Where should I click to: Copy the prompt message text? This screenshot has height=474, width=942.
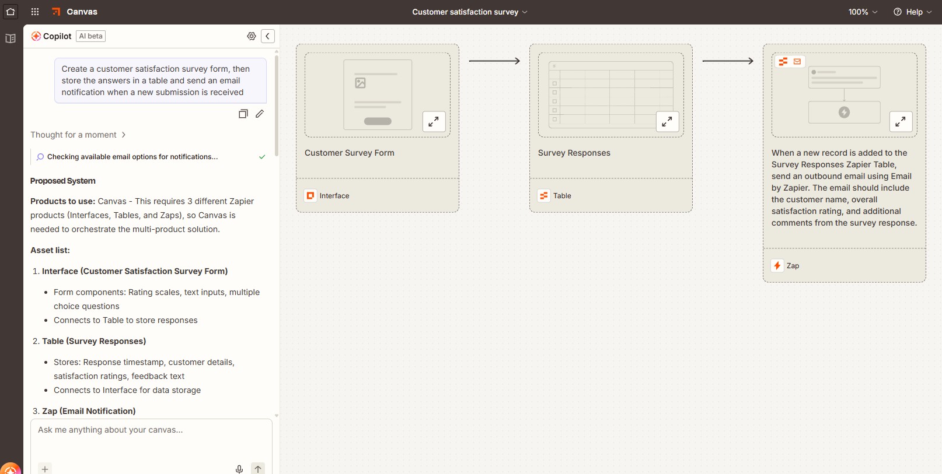[x=243, y=114]
